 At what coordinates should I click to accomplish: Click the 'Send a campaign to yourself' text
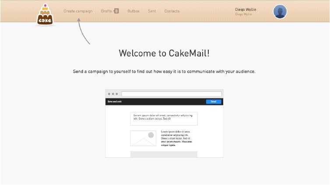click(164, 71)
